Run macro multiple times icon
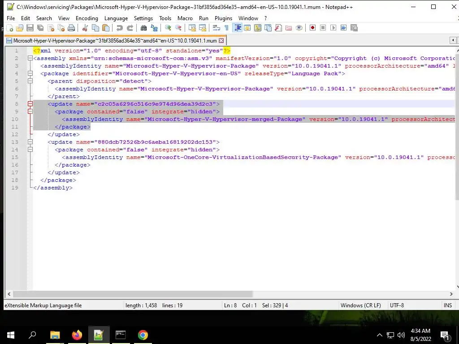Viewport: 459px width, 344px height. pyautogui.click(x=344, y=28)
